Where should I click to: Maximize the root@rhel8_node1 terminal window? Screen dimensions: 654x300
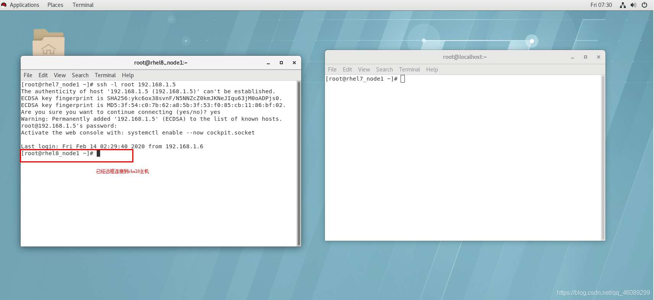[x=281, y=63]
